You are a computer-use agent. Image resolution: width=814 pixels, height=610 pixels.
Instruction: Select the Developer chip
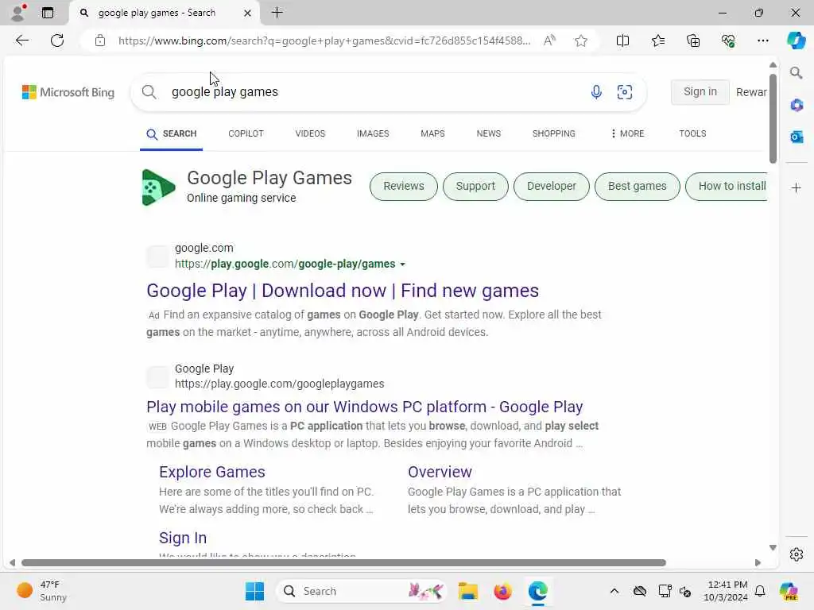[x=552, y=186]
